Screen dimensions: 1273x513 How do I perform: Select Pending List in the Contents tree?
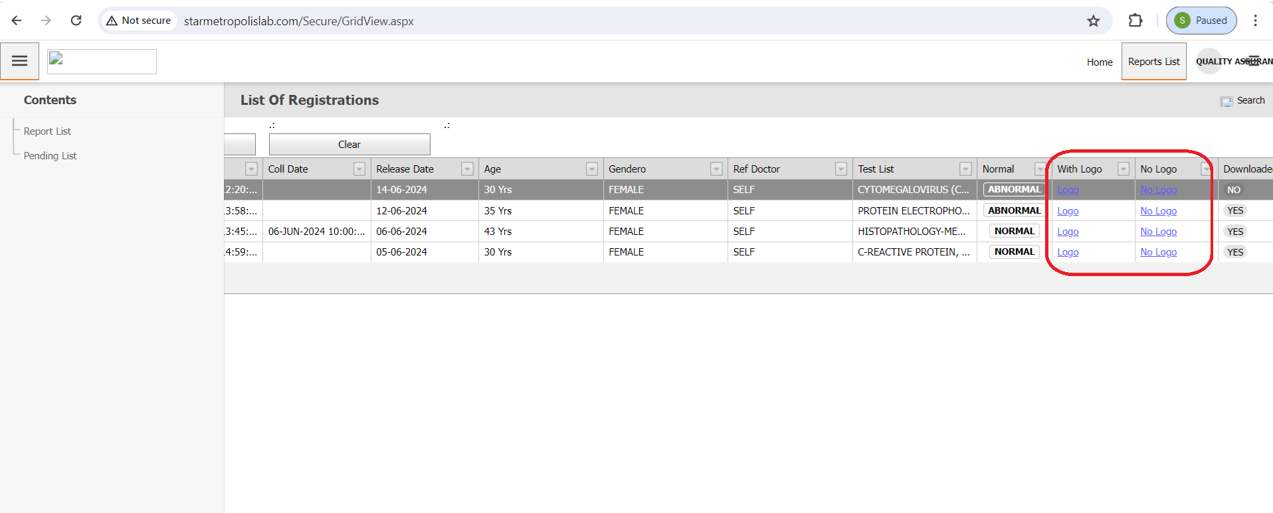click(50, 156)
